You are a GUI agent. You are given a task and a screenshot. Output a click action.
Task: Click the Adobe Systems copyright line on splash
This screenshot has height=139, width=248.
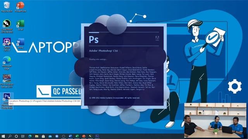[x=115, y=98]
